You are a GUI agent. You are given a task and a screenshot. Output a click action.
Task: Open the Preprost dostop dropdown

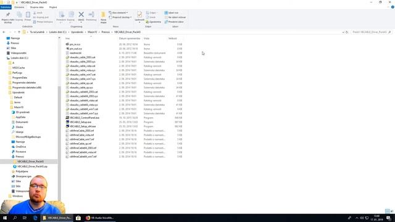point(120,17)
